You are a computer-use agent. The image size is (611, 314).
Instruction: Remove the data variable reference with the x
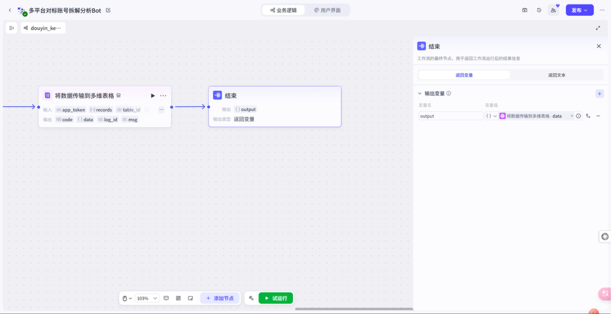571,116
